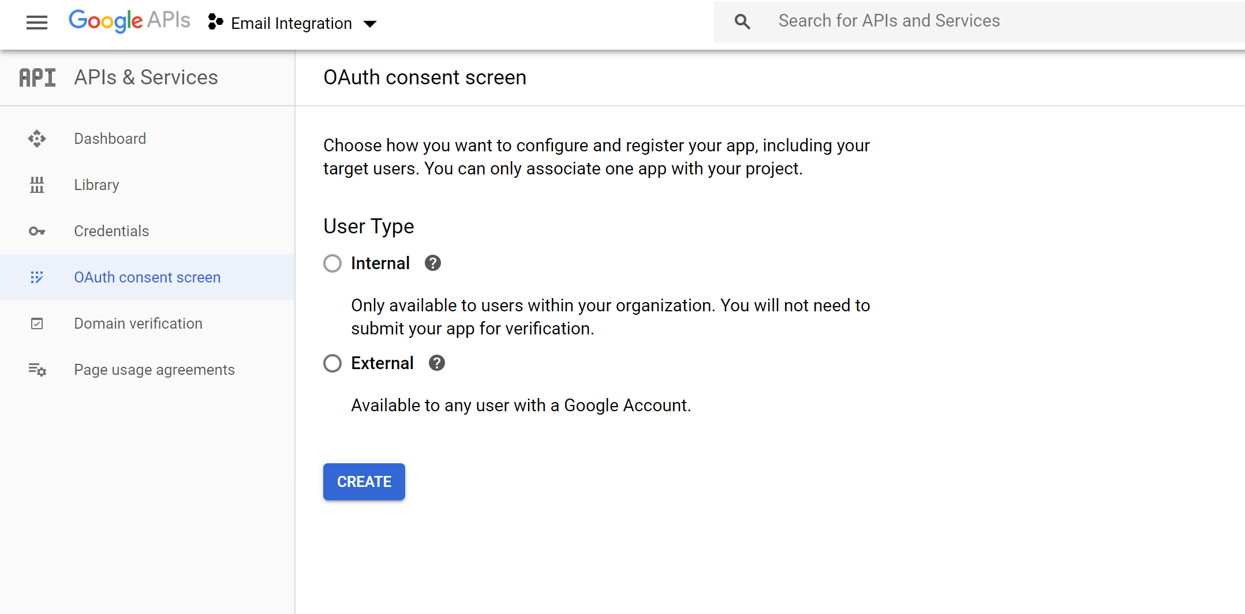Open the navigation hamburger menu
The height and width of the screenshot is (614, 1245).
[x=36, y=22]
